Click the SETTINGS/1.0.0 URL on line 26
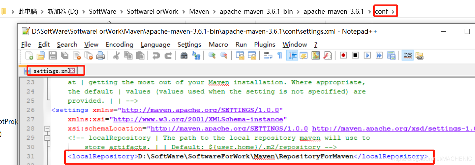The image size is (475, 165). click(200, 110)
